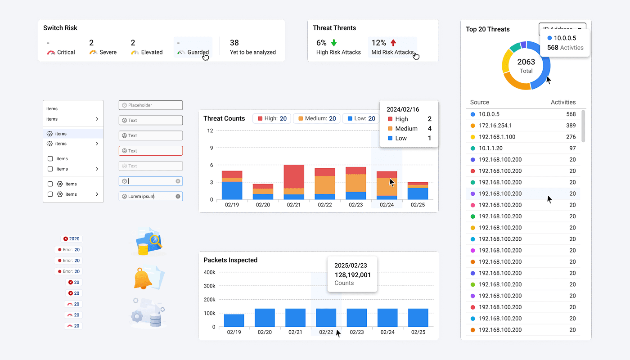Click orange Medium swatch in legend chip
The height and width of the screenshot is (360, 630).
click(x=300, y=119)
